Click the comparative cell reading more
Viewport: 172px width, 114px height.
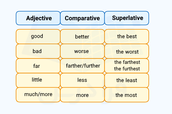coord(82,95)
